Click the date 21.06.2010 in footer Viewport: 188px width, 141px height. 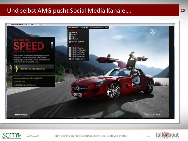[33, 136]
